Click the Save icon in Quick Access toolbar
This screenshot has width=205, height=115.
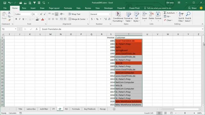click(x=5, y=3)
